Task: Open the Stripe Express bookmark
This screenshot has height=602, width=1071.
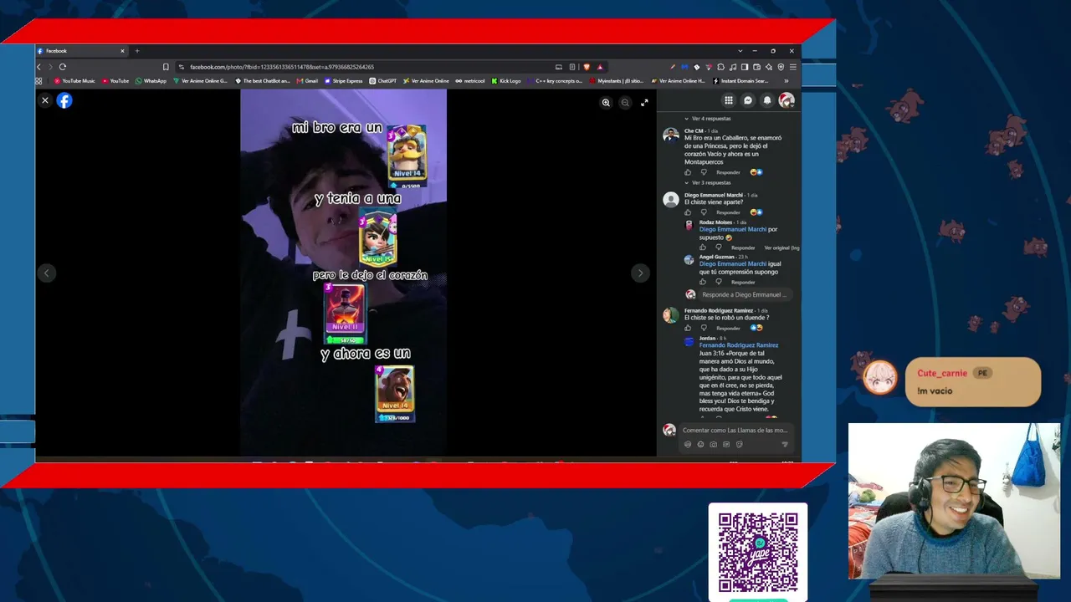Action: tap(343, 81)
